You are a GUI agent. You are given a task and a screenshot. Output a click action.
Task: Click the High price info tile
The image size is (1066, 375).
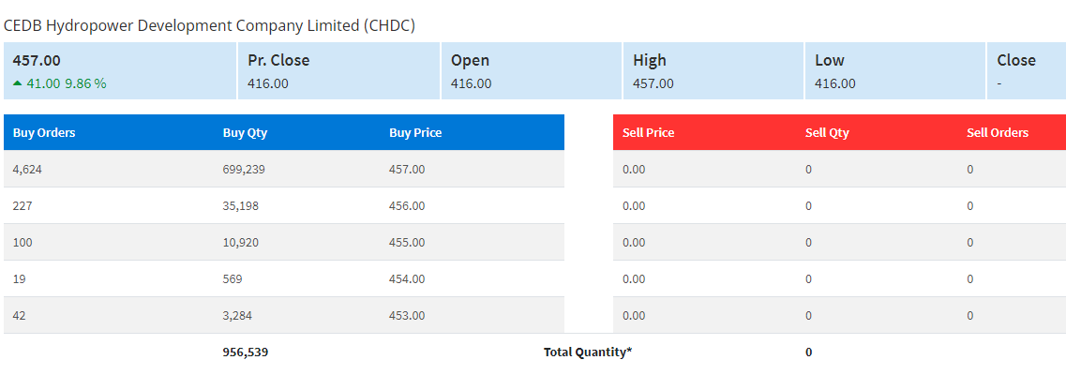pyautogui.click(x=713, y=70)
